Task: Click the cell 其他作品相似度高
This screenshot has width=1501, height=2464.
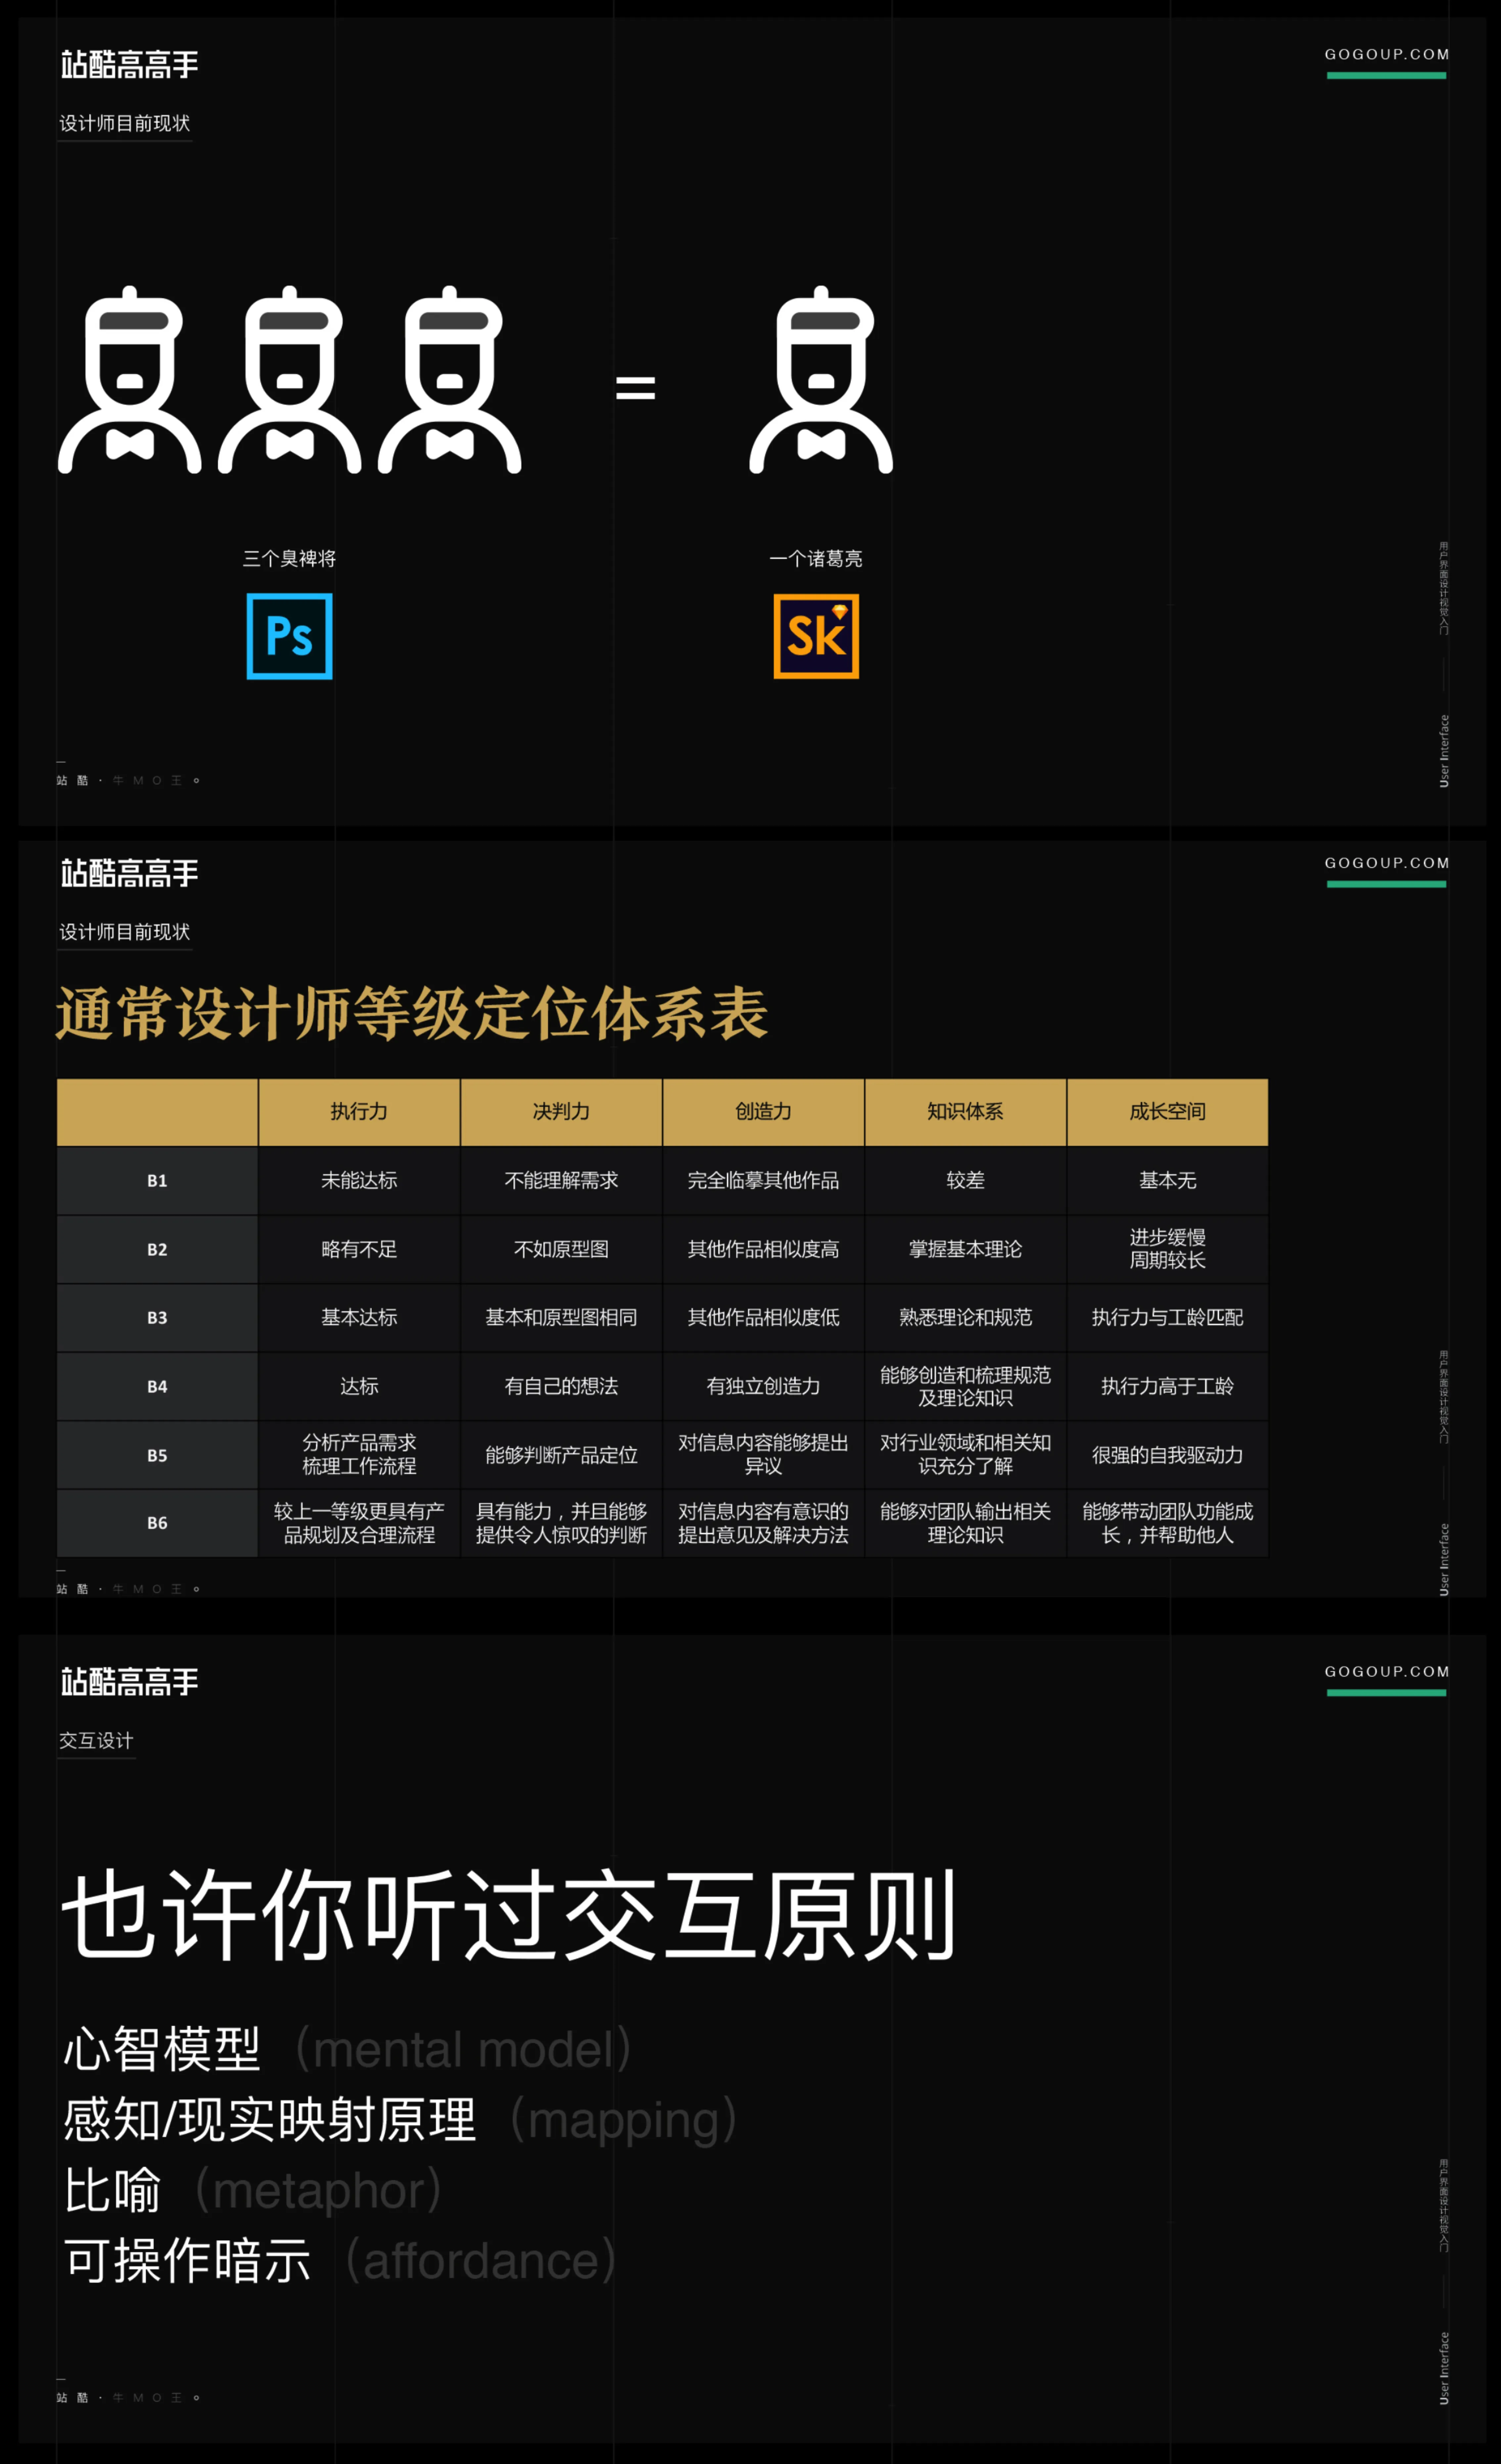Action: pos(763,1250)
